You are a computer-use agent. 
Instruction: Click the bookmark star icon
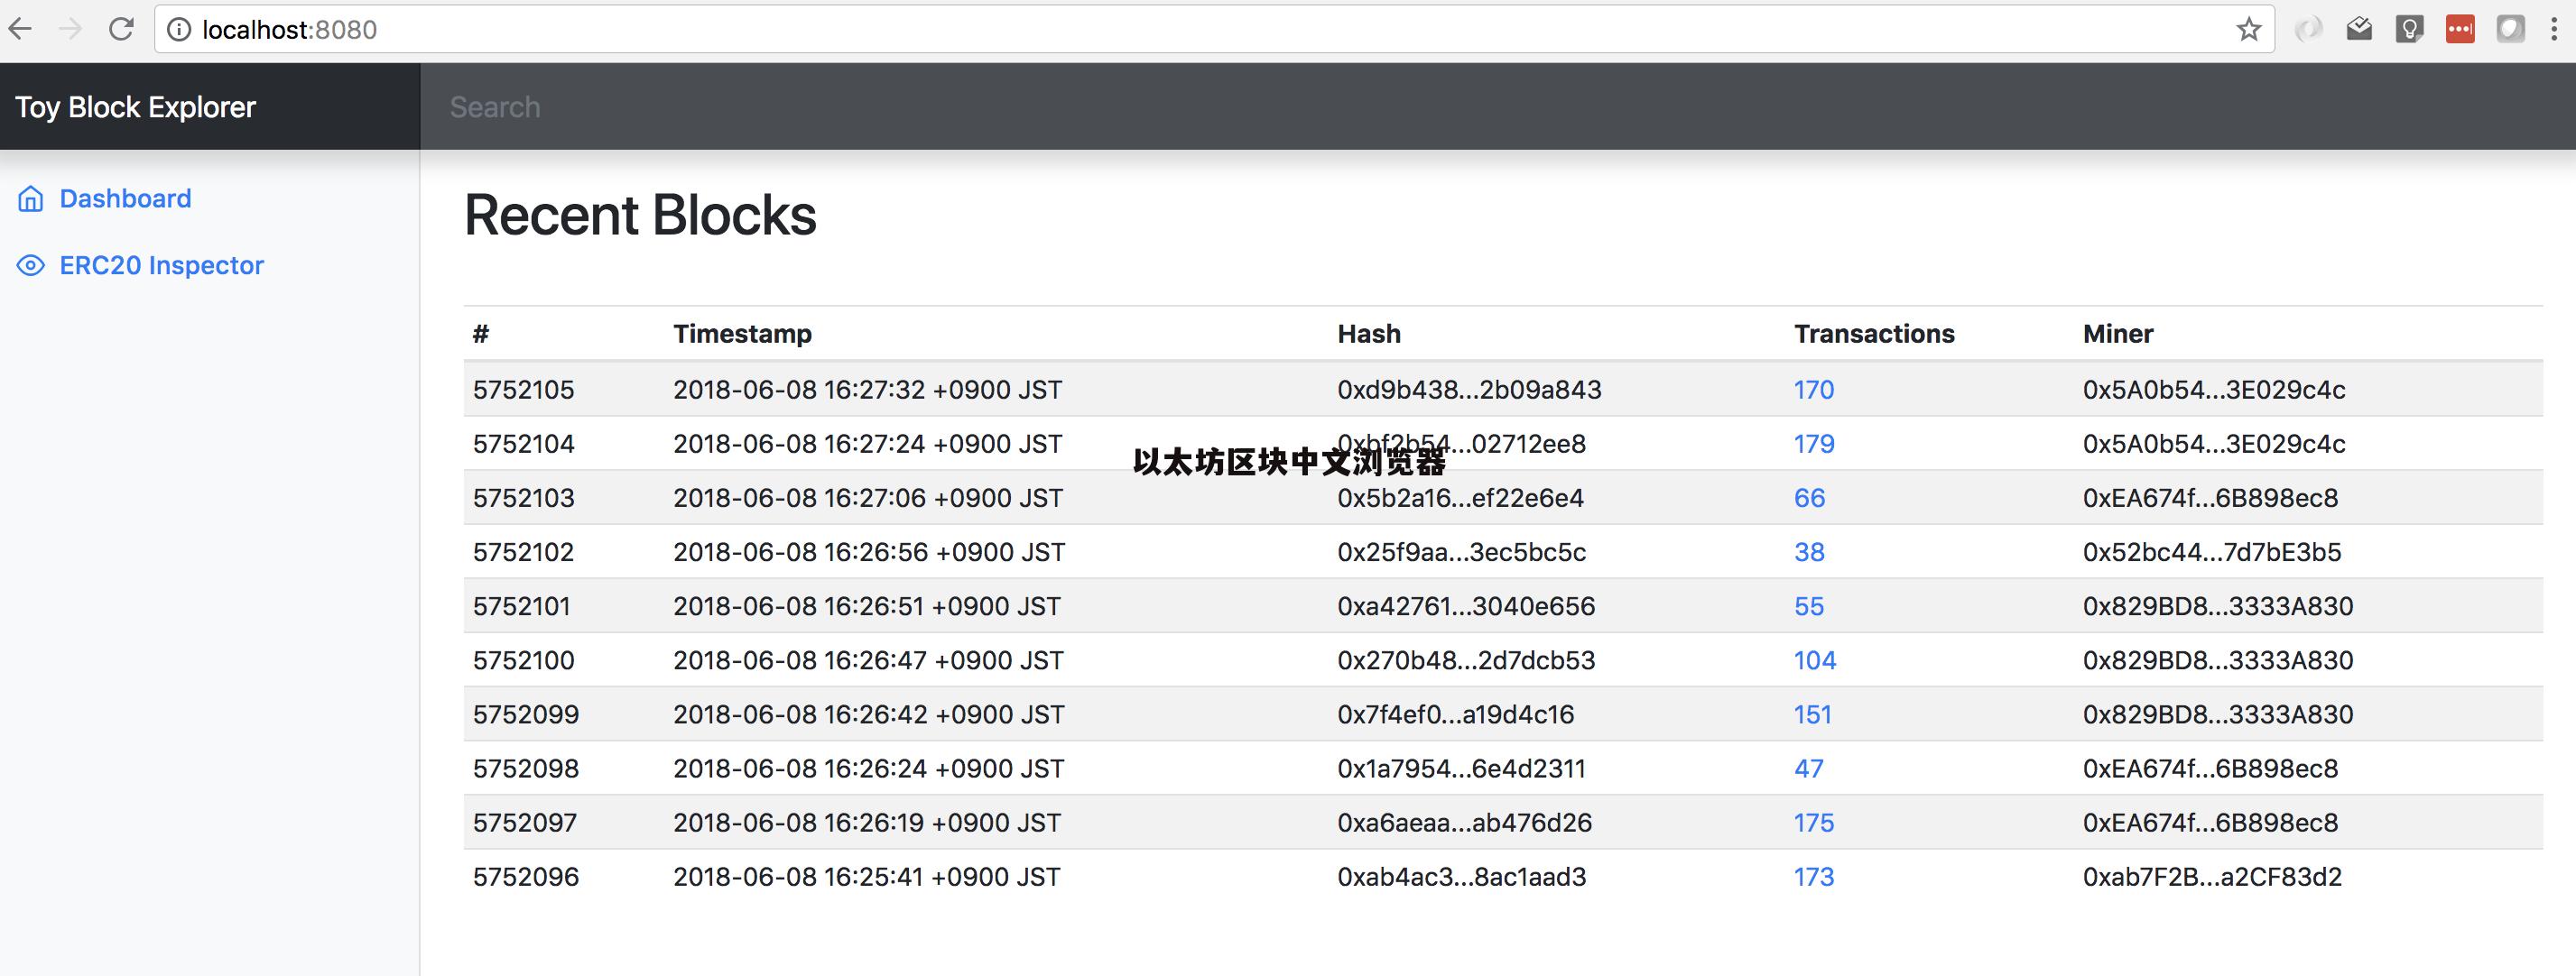point(2243,30)
